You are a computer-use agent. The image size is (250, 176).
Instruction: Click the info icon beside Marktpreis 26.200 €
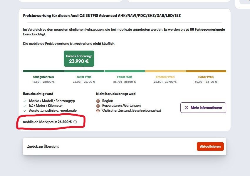tap(75, 122)
